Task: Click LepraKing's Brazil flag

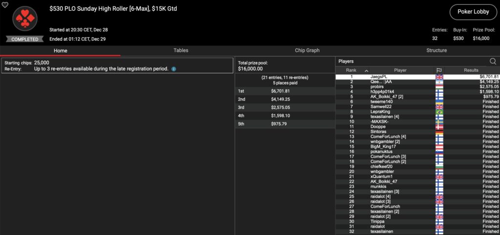Action: tap(439, 112)
